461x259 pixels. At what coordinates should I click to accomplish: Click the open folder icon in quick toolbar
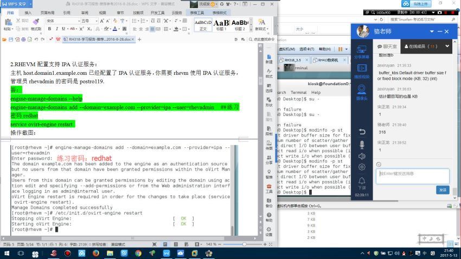point(4,40)
